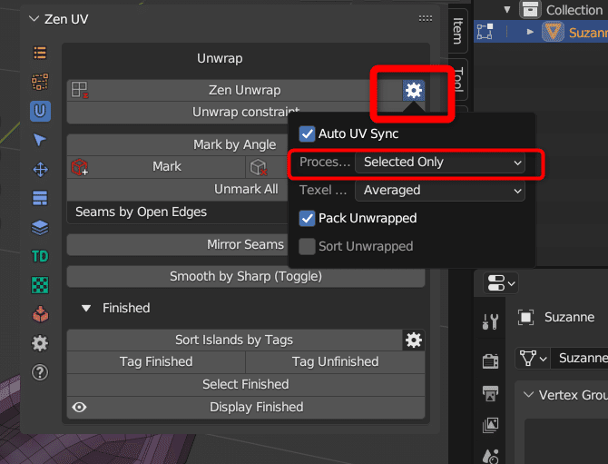Collapse the Zen UV panel chevron

(34, 19)
